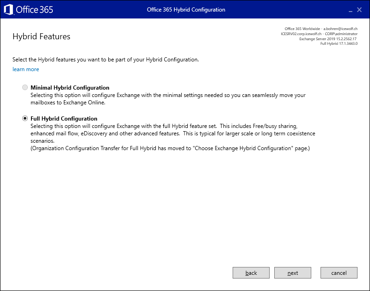Click the Minimal Hybrid Configuration label text
This screenshot has width=370, height=291.
tap(70, 88)
